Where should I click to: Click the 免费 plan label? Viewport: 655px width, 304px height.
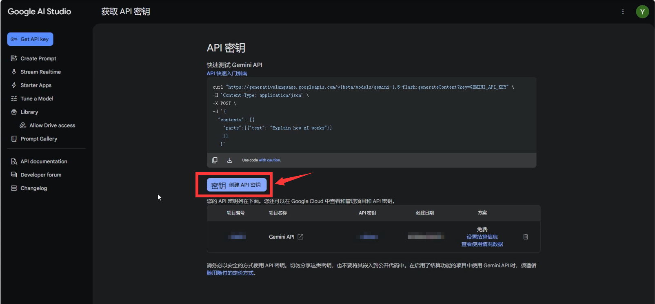482,230
